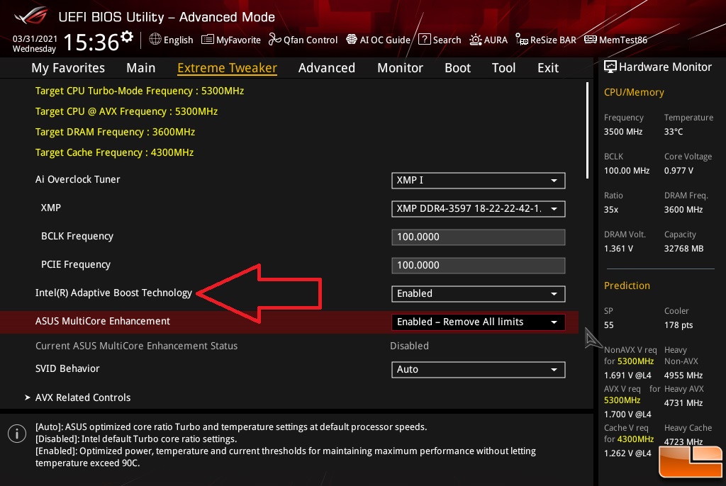
Task: Click the 100.00 MHz BCLK monitor value
Action: coord(627,171)
